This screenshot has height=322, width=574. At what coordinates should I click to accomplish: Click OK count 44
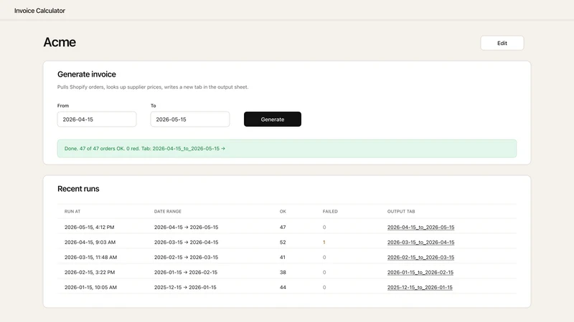coord(283,288)
